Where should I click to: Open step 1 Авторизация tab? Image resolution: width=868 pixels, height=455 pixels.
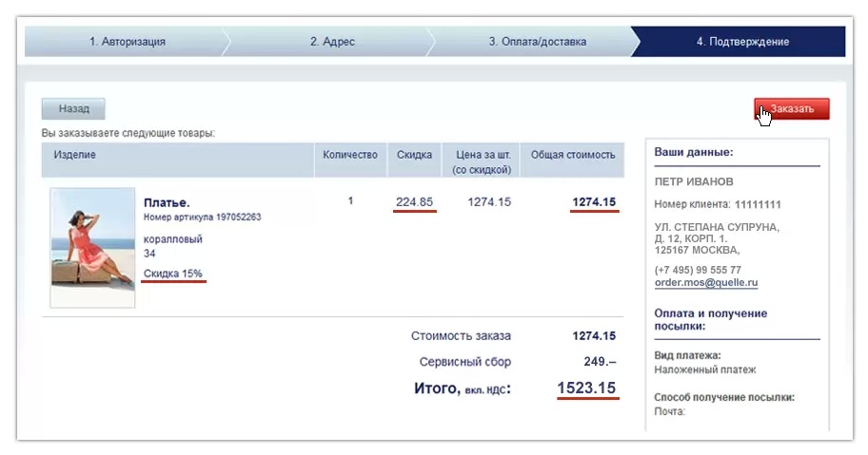[128, 42]
